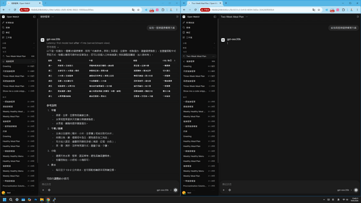Switch to the Open WebUI browser tab in the left window
Image resolution: width=361 pixels, height=203 pixels.
coord(24,3)
